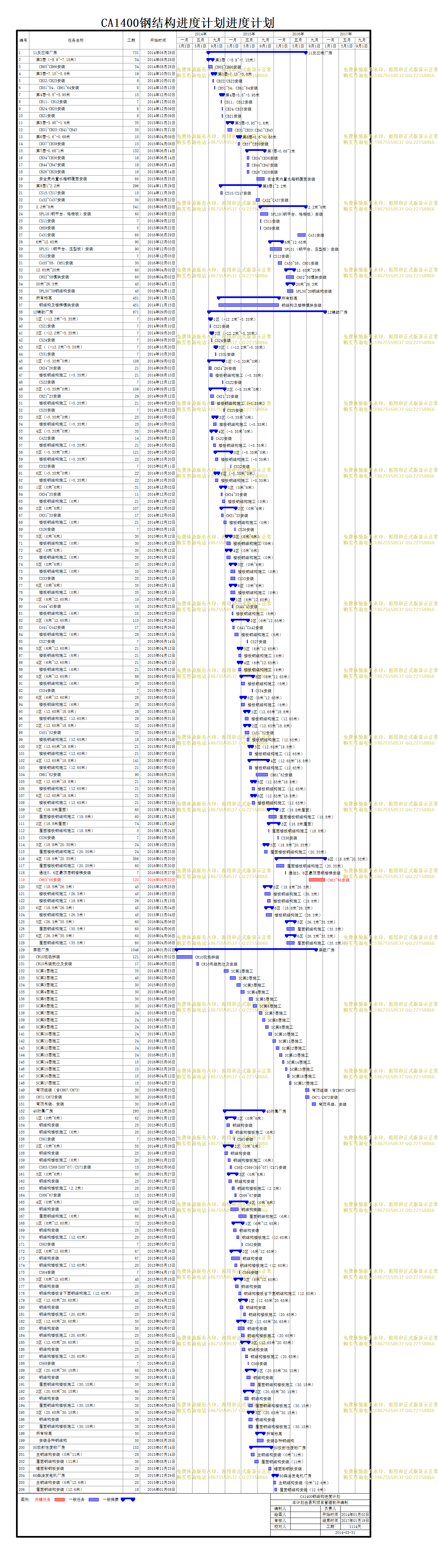Click the 2016年 timeline year header
Viewport: 438px width, 1553px height.
tap(298, 34)
